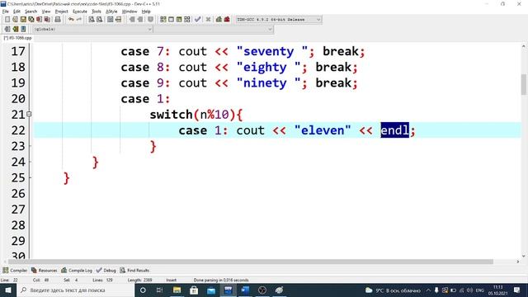The image size is (528, 297).
Task: Open the View menu
Action: coord(46,12)
